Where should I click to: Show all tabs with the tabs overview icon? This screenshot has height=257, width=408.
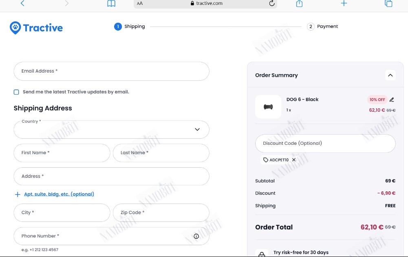coord(388,3)
